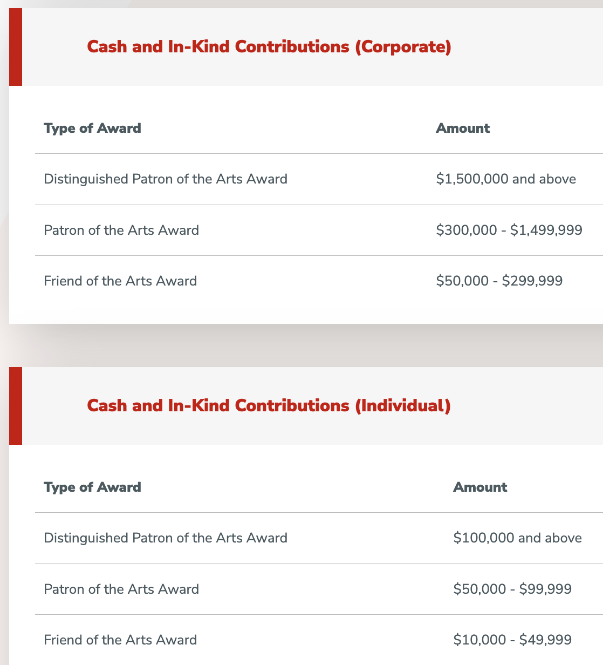Select the individual Type of Award column header
This screenshot has width=603, height=665.
pyautogui.click(x=92, y=487)
